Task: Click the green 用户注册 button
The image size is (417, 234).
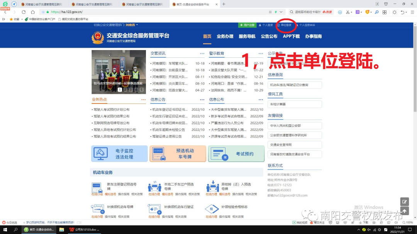Action: coord(247,25)
